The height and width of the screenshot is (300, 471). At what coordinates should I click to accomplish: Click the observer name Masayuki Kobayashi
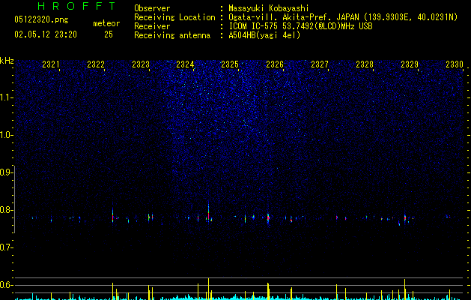pos(269,8)
